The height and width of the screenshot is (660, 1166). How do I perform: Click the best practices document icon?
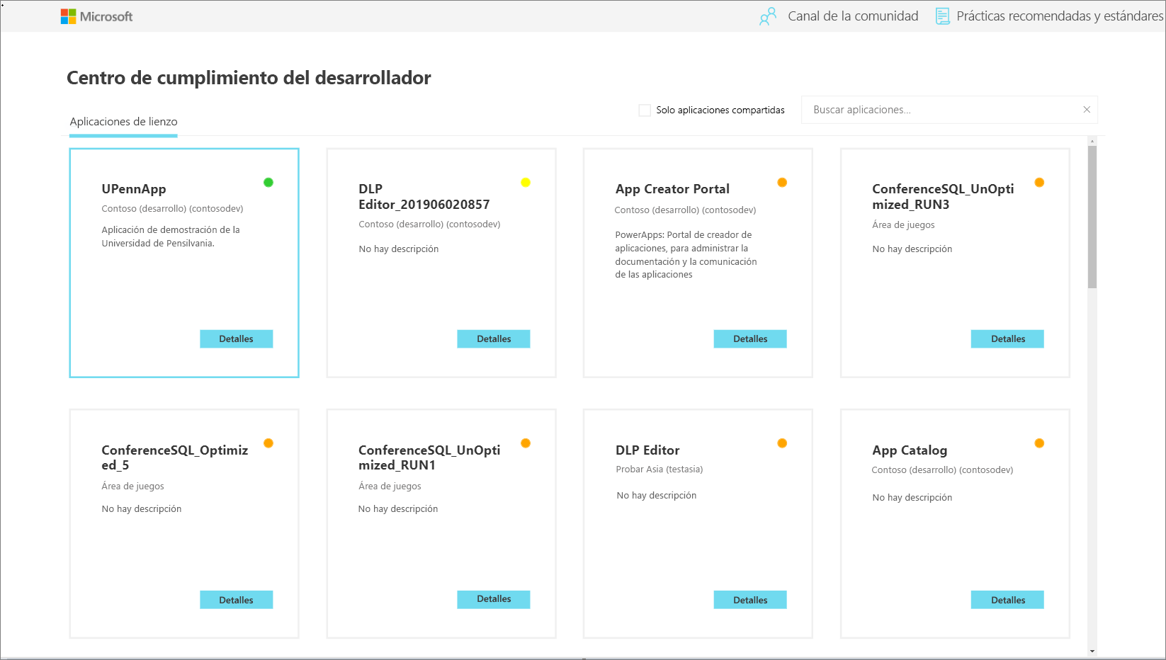[x=942, y=16]
